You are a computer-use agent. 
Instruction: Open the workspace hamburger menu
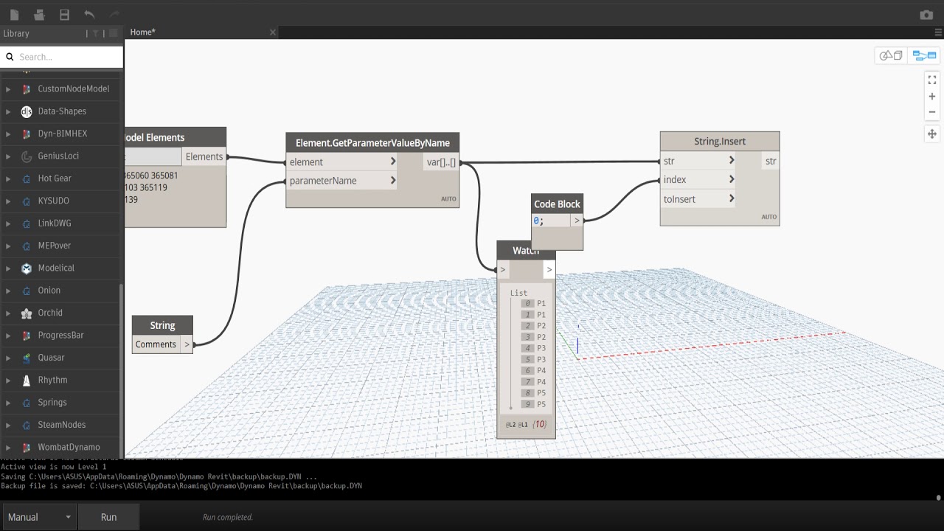(938, 32)
